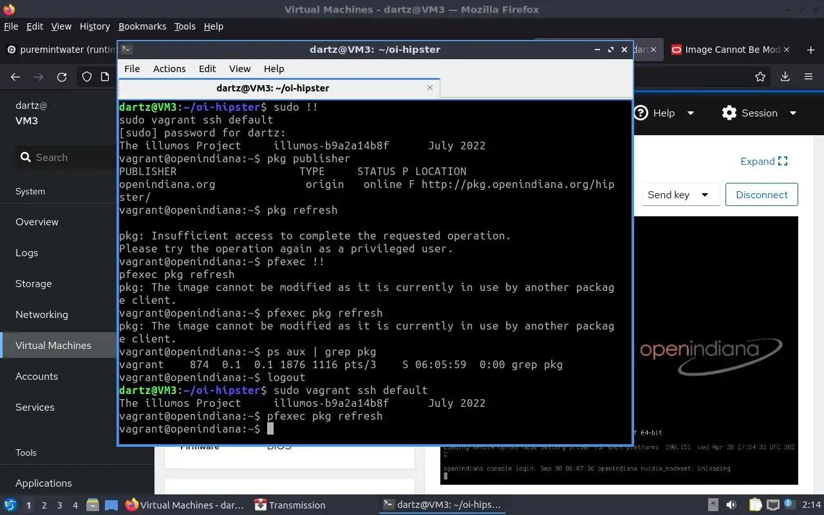
Task: Open the terminal's Help menu
Action: coord(274,69)
